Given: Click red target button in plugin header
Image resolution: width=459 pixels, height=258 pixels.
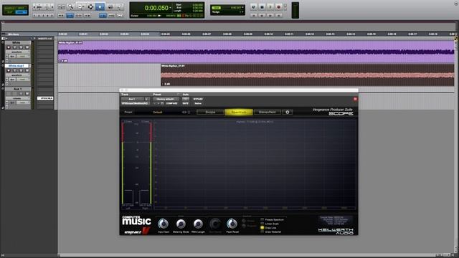Looking at the screenshot, I should pos(355,99).
